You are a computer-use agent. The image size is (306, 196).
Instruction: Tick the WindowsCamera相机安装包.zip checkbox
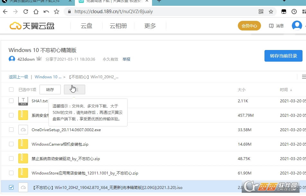11,144
